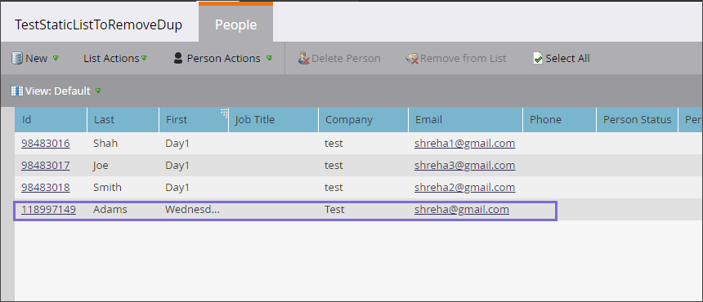Click Day1 in the Smith row

(x=177, y=188)
